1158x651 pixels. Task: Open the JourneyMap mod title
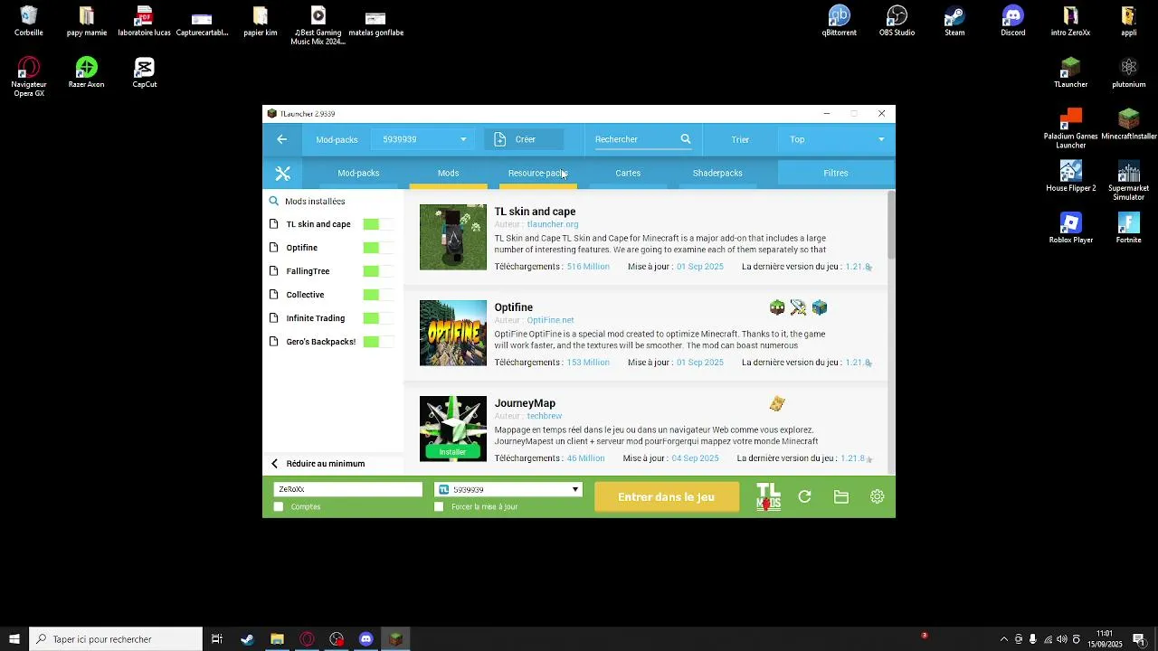(x=525, y=403)
